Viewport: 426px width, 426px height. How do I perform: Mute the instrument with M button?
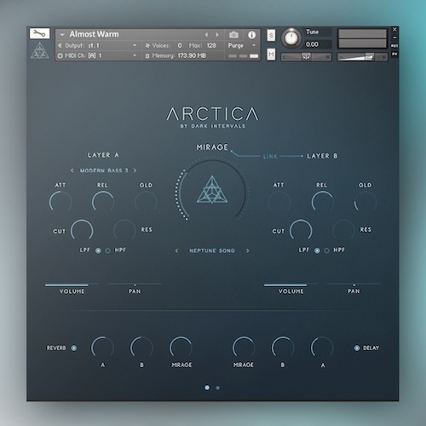click(271, 54)
